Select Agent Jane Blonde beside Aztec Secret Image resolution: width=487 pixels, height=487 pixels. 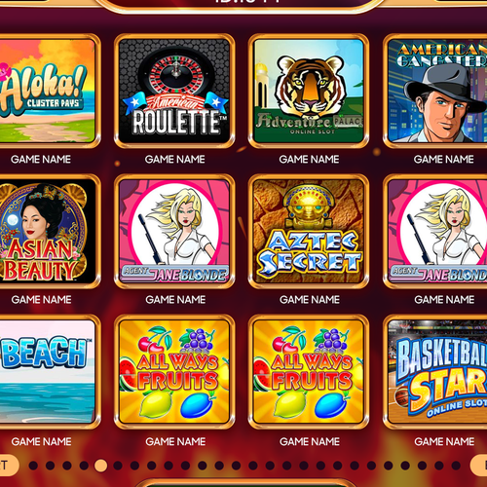pos(435,231)
